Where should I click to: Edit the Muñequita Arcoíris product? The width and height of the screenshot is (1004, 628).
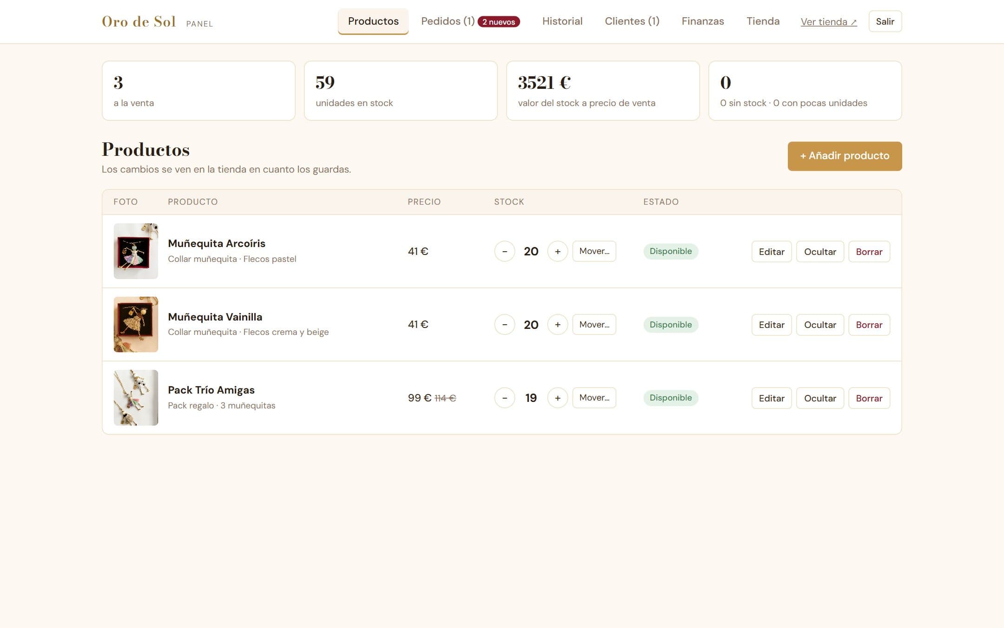[772, 252]
